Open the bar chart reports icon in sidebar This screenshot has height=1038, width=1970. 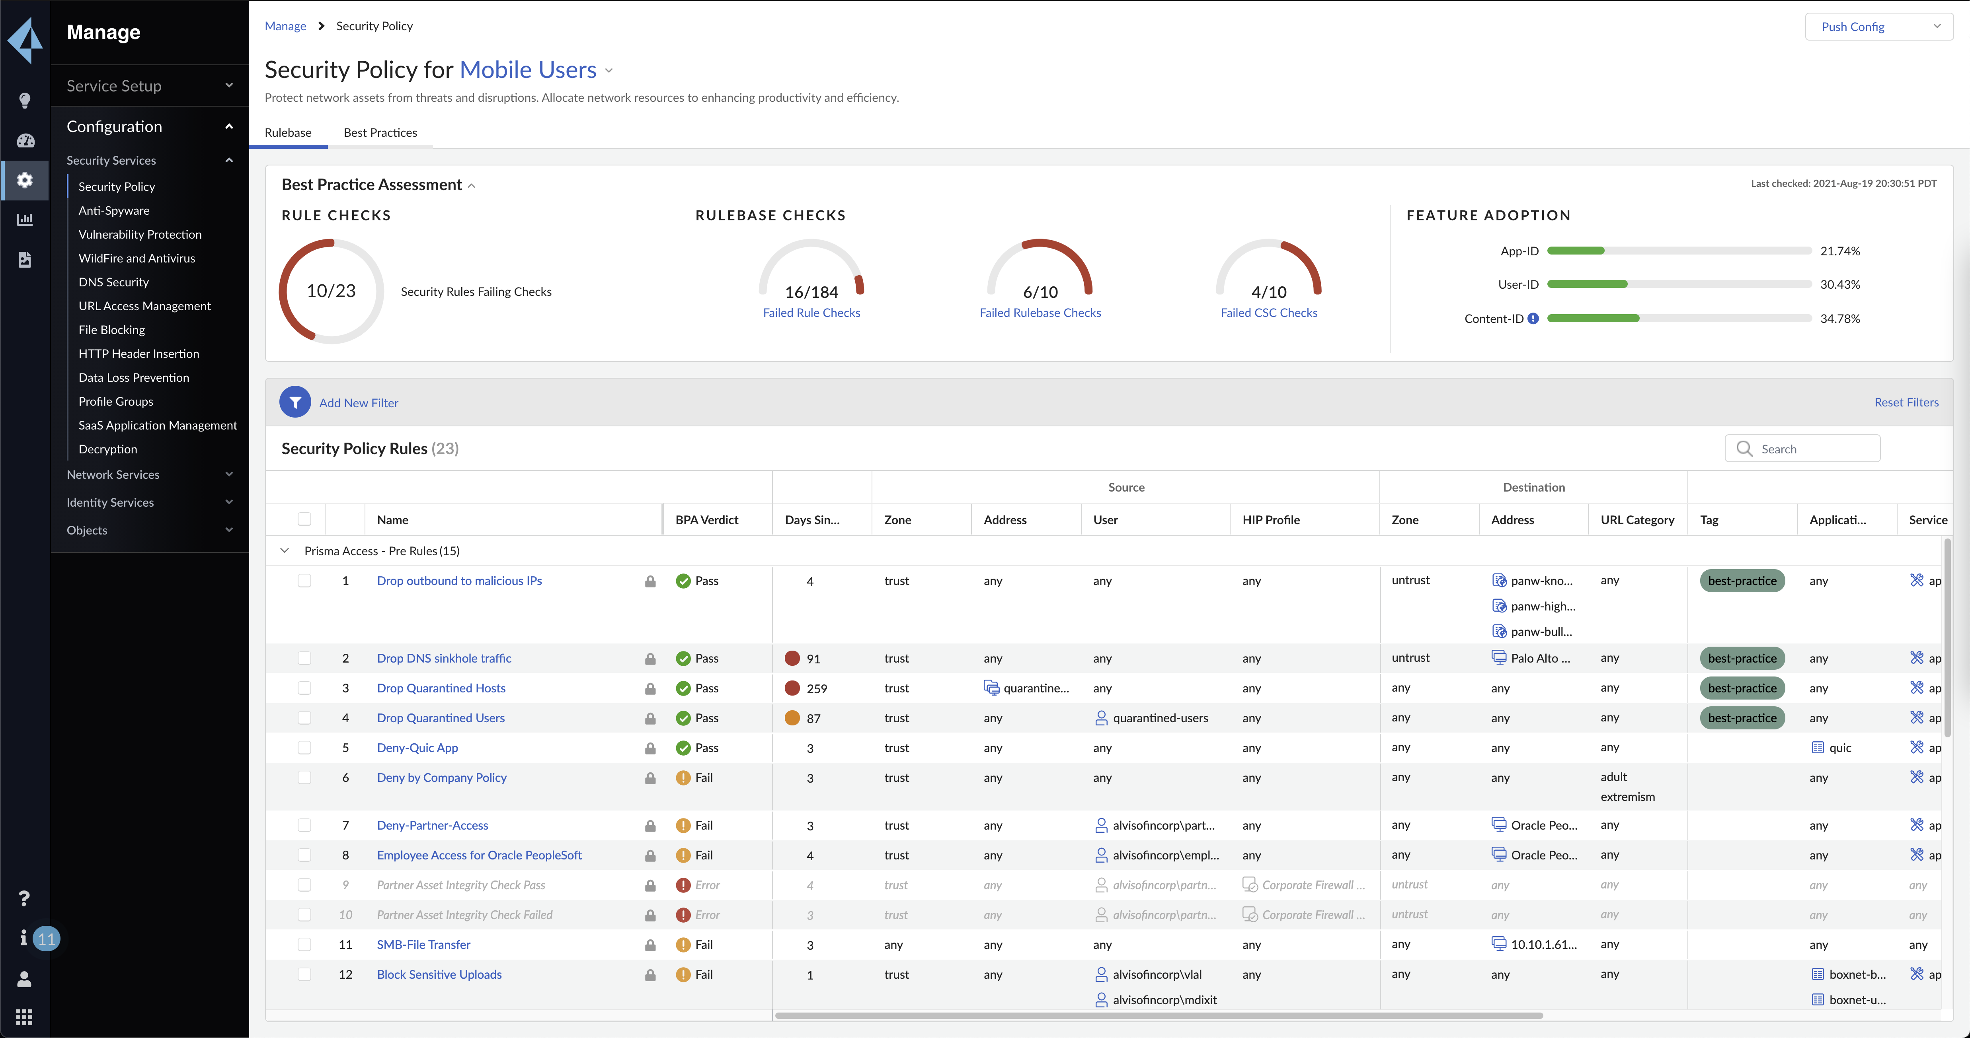coord(25,220)
